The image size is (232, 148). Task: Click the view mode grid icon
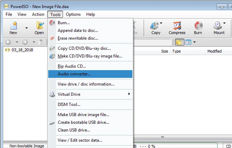(x=188, y=42)
